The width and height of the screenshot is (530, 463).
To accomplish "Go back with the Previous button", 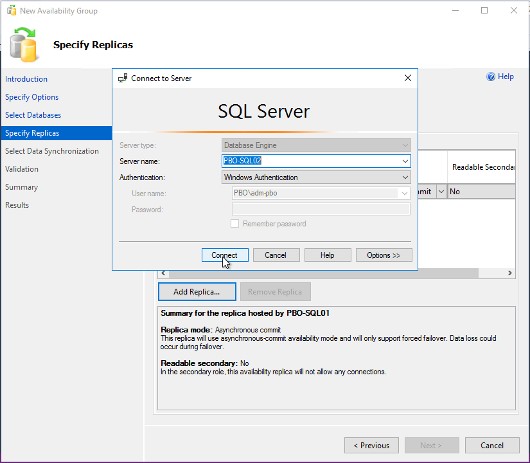I will [x=371, y=446].
